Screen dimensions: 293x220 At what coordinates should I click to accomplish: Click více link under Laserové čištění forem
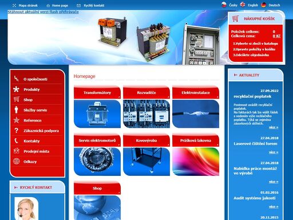(x=274, y=152)
